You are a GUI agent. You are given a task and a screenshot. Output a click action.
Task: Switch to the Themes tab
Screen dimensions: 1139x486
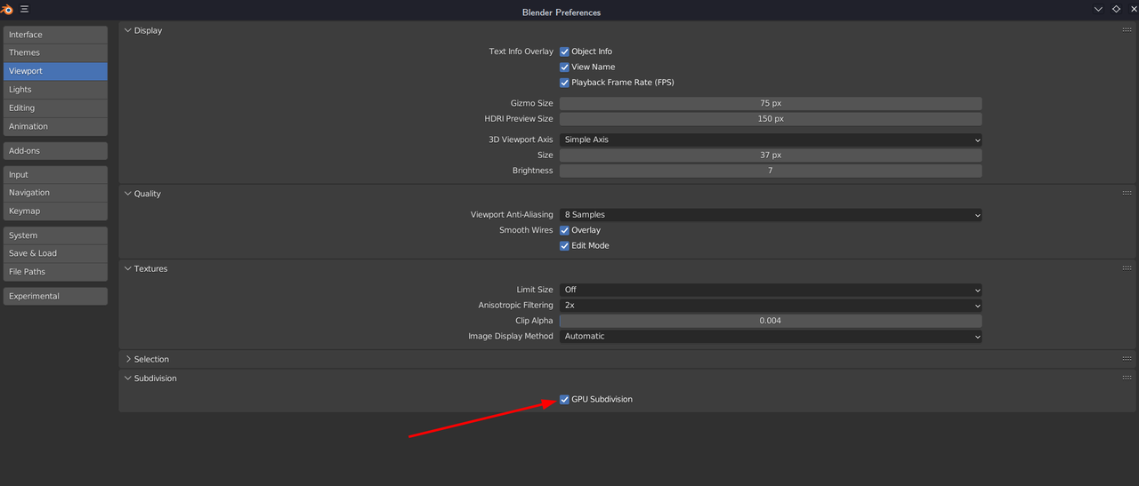coord(55,52)
